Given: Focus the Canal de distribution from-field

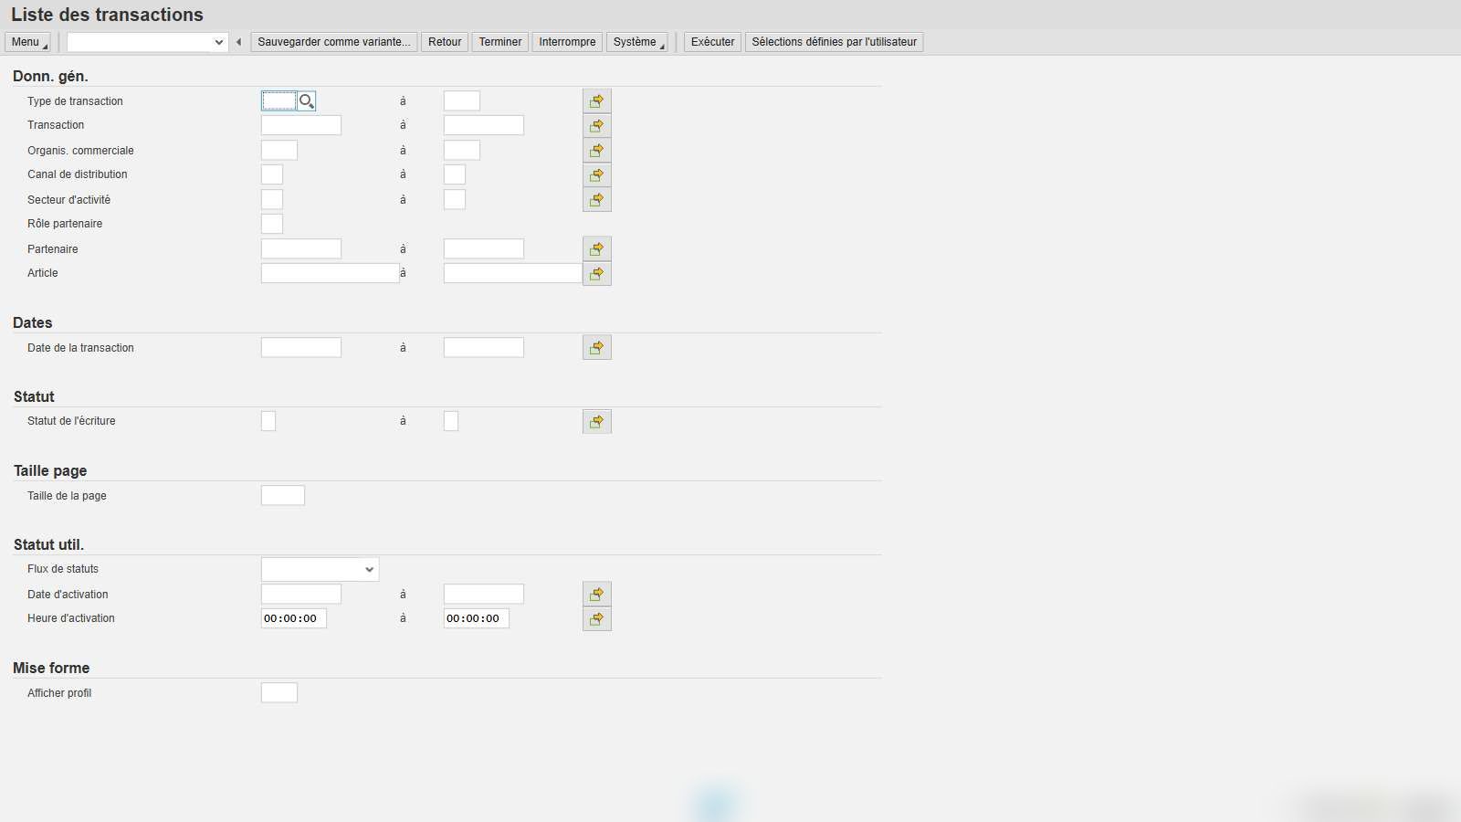Looking at the screenshot, I should [x=272, y=174].
